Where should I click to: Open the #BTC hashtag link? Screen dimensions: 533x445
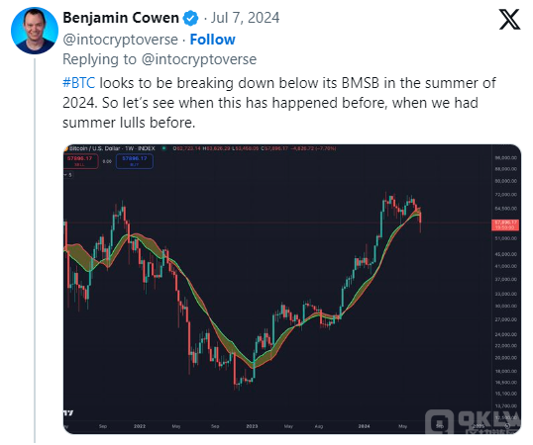click(x=79, y=83)
